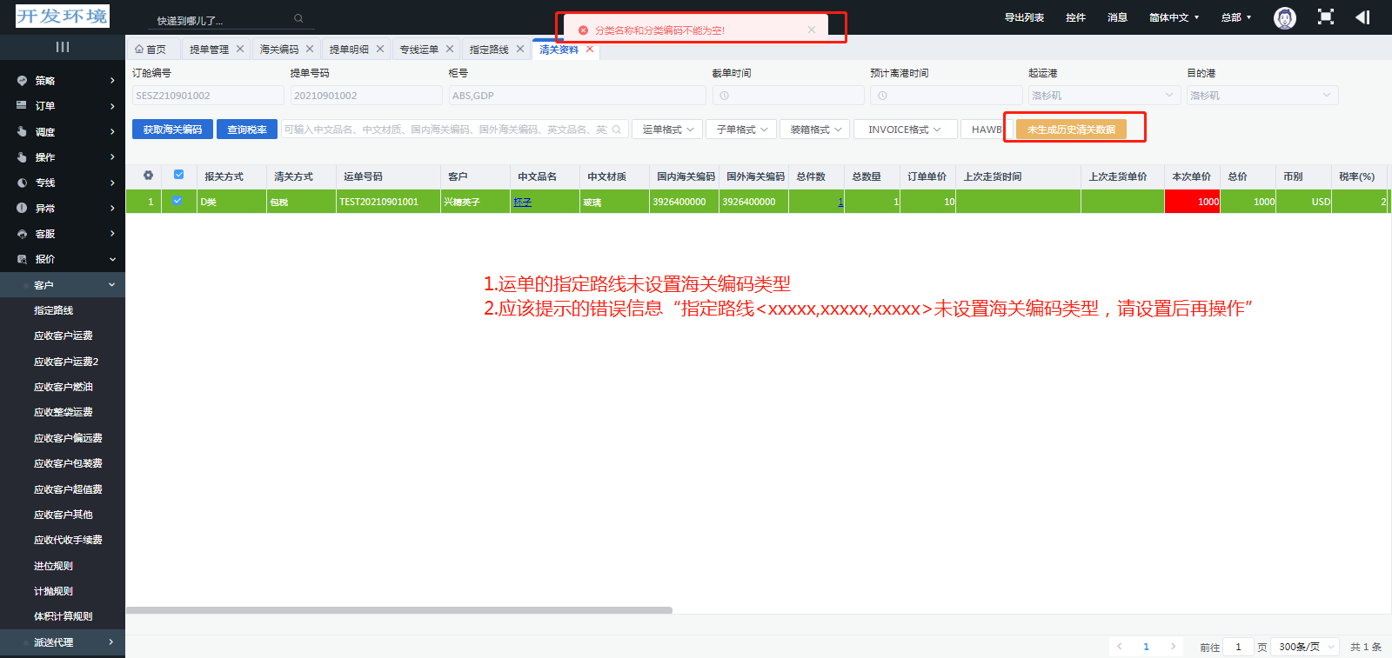Viewport: 1392px width, 658px height.
Task: Collapse the 客户 sidebar section
Action: point(63,284)
